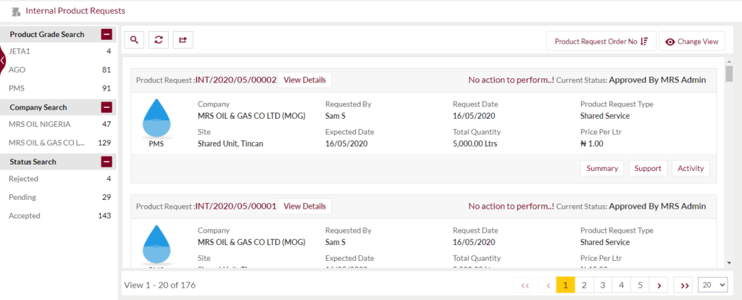Click the refresh icon button
This screenshot has height=300, width=742.
(x=159, y=41)
